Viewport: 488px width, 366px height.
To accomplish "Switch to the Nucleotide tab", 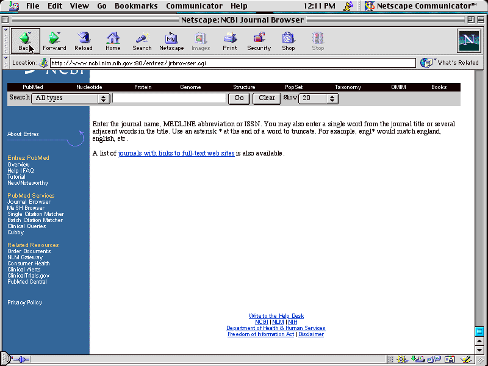I will point(89,87).
